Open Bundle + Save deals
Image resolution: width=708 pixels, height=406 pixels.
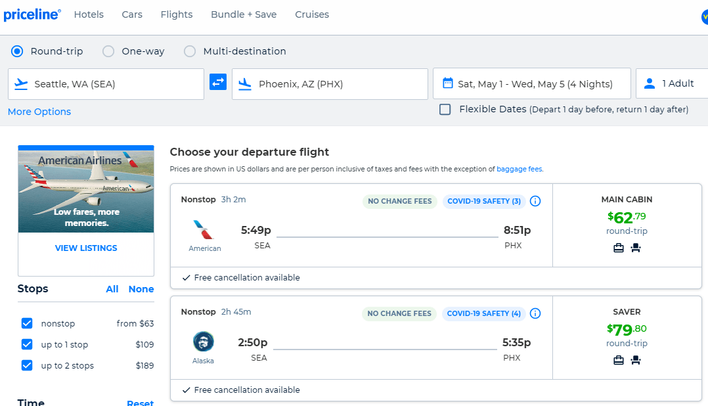click(244, 14)
